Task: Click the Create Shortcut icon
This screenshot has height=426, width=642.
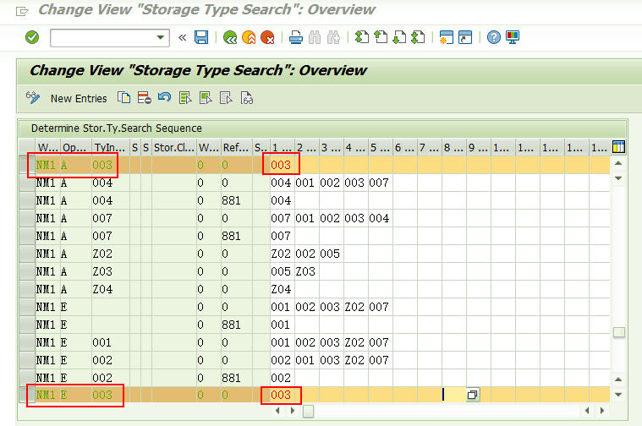Action: (465, 38)
